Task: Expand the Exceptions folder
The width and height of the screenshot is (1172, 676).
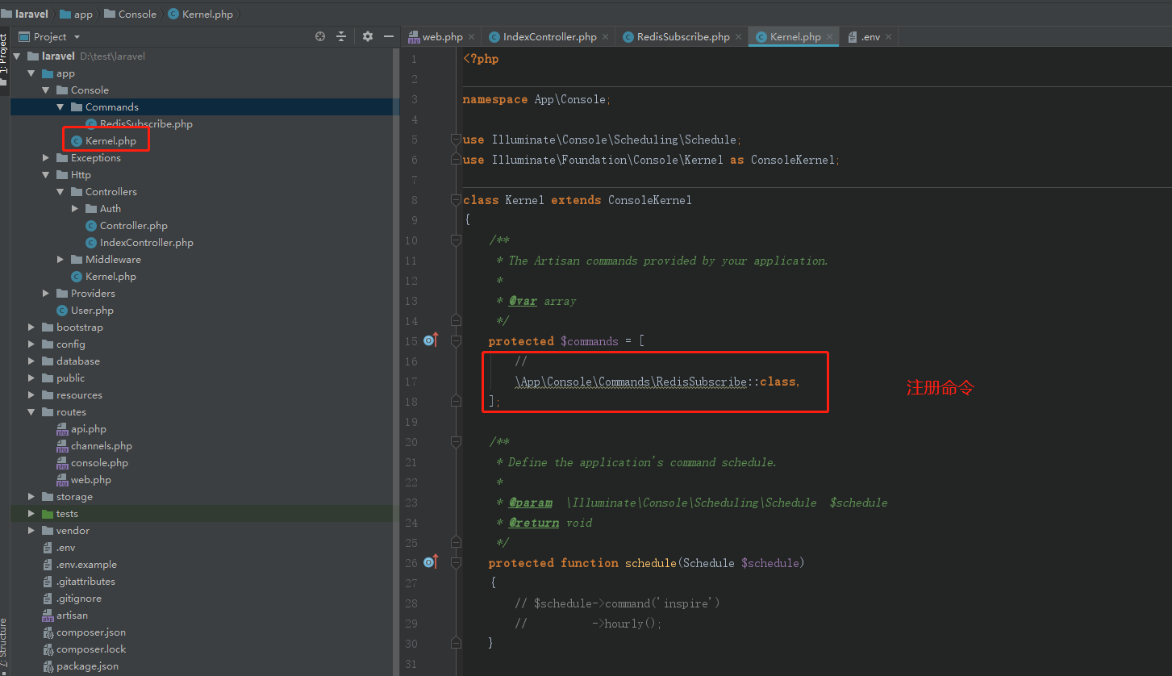Action: pos(46,158)
